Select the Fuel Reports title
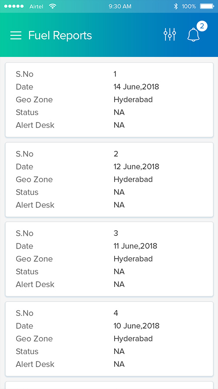Viewport: 218px width, 389px height. (x=60, y=35)
